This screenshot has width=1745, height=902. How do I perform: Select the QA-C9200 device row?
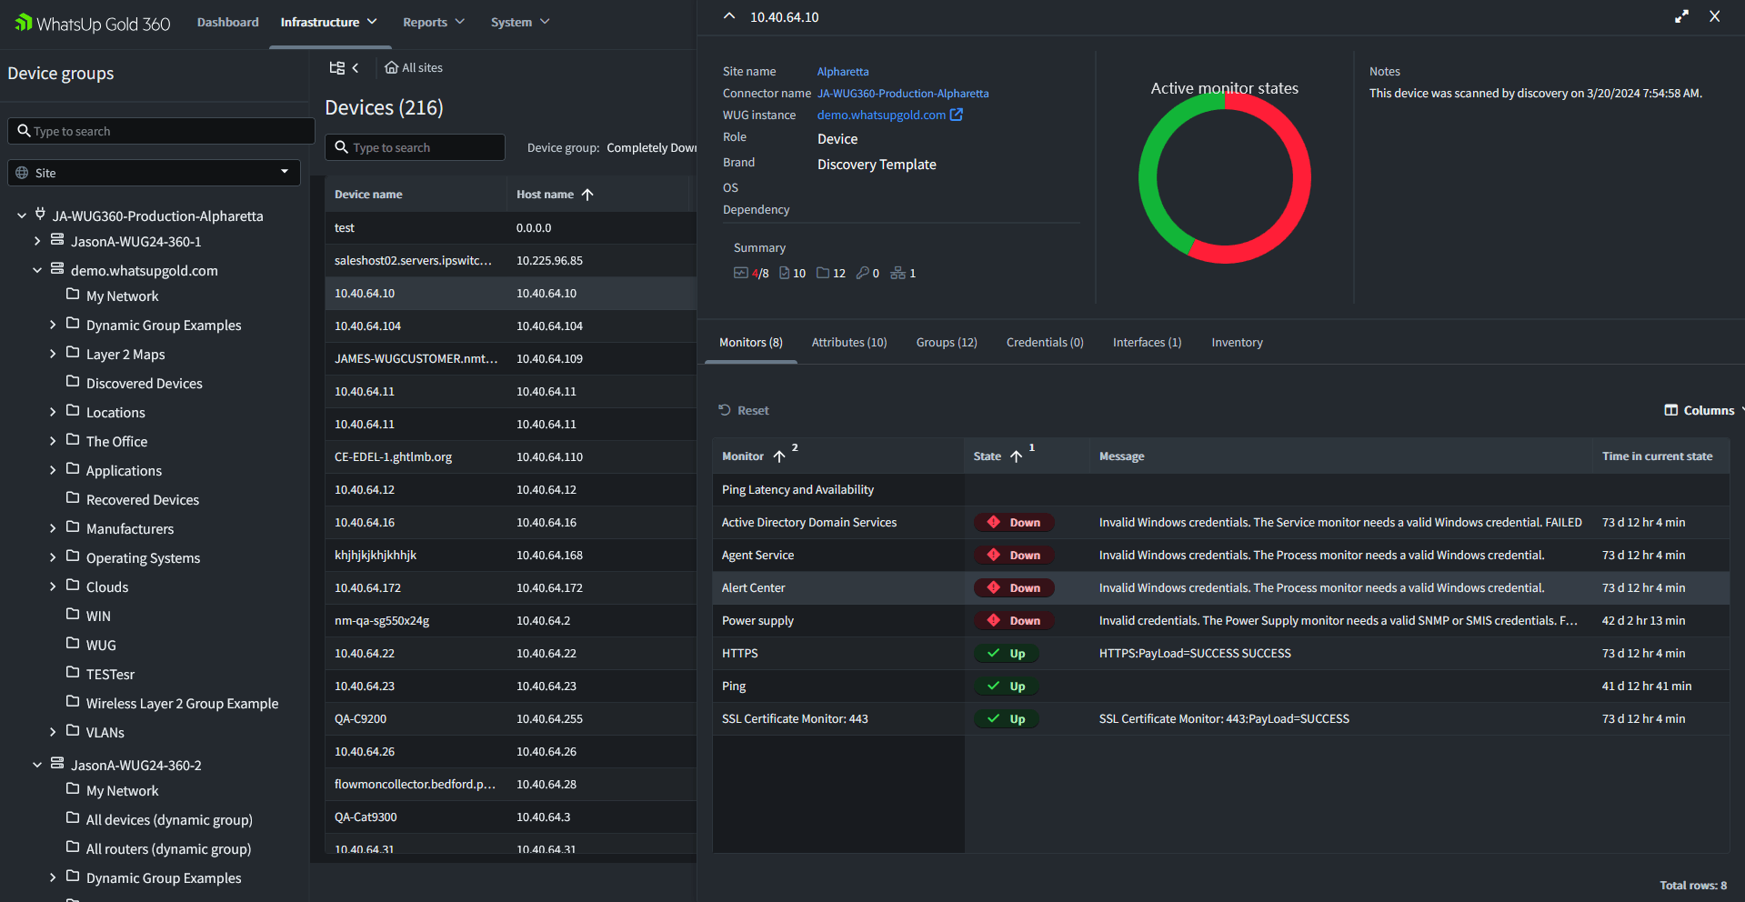tap(511, 719)
